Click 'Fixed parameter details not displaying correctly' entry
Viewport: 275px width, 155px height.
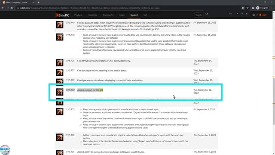110,81
